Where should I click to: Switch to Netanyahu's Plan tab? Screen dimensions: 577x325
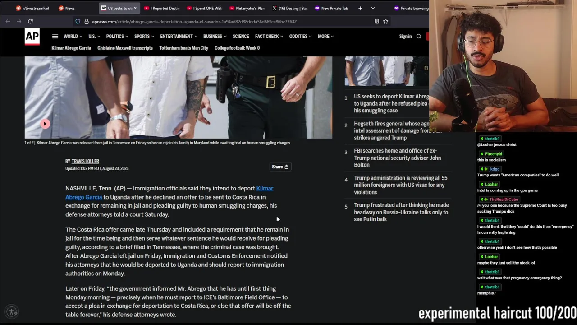coord(247,8)
